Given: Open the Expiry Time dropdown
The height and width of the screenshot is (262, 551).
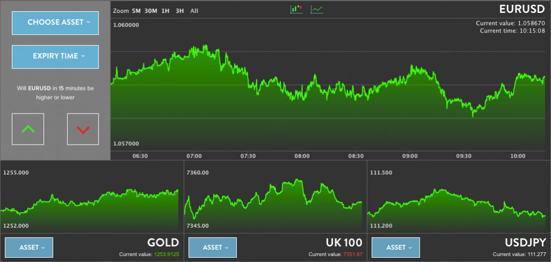Looking at the screenshot, I should coord(55,56).
